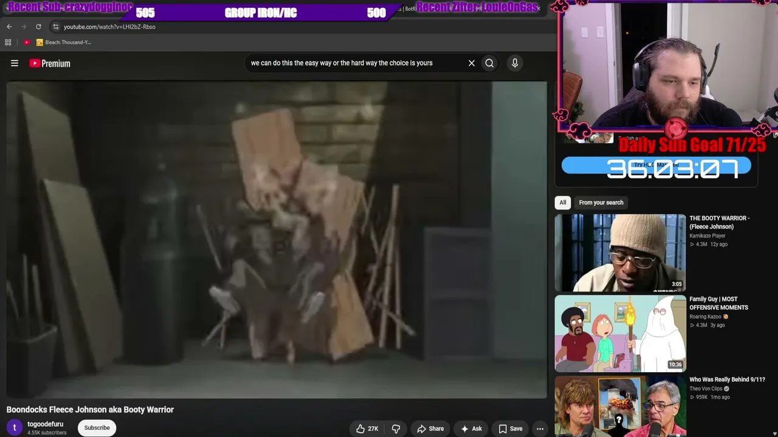The image size is (778, 437).
Task: Visit the Kamikaze Player channel
Action: tap(707, 235)
